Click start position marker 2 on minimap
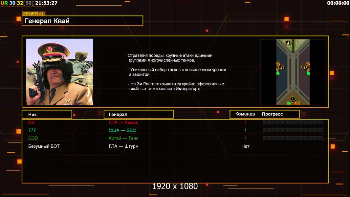Image resolution: width=350 pixels, height=197 pixels. (x=281, y=67)
